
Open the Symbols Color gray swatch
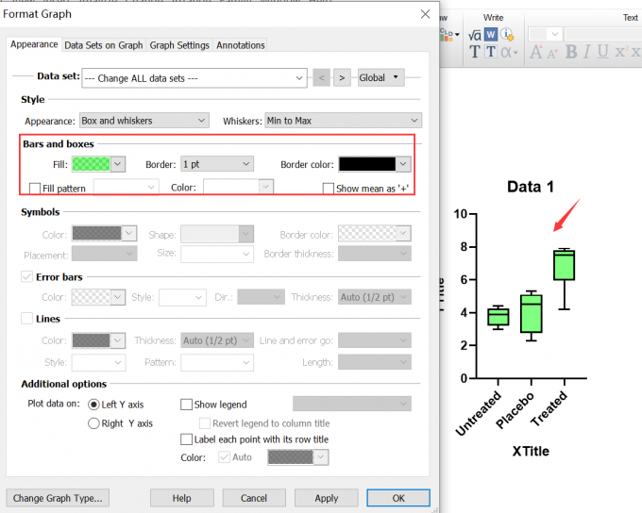[x=104, y=233]
